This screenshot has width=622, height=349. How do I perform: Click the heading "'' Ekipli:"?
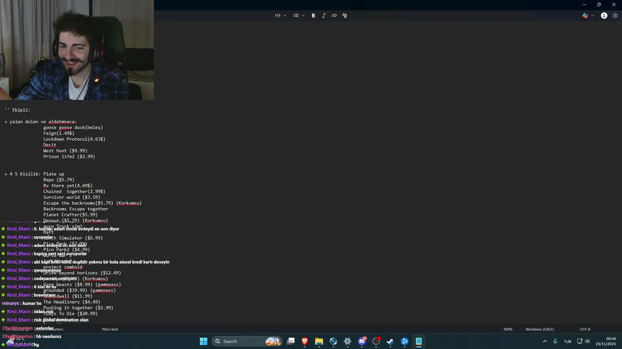click(x=17, y=110)
